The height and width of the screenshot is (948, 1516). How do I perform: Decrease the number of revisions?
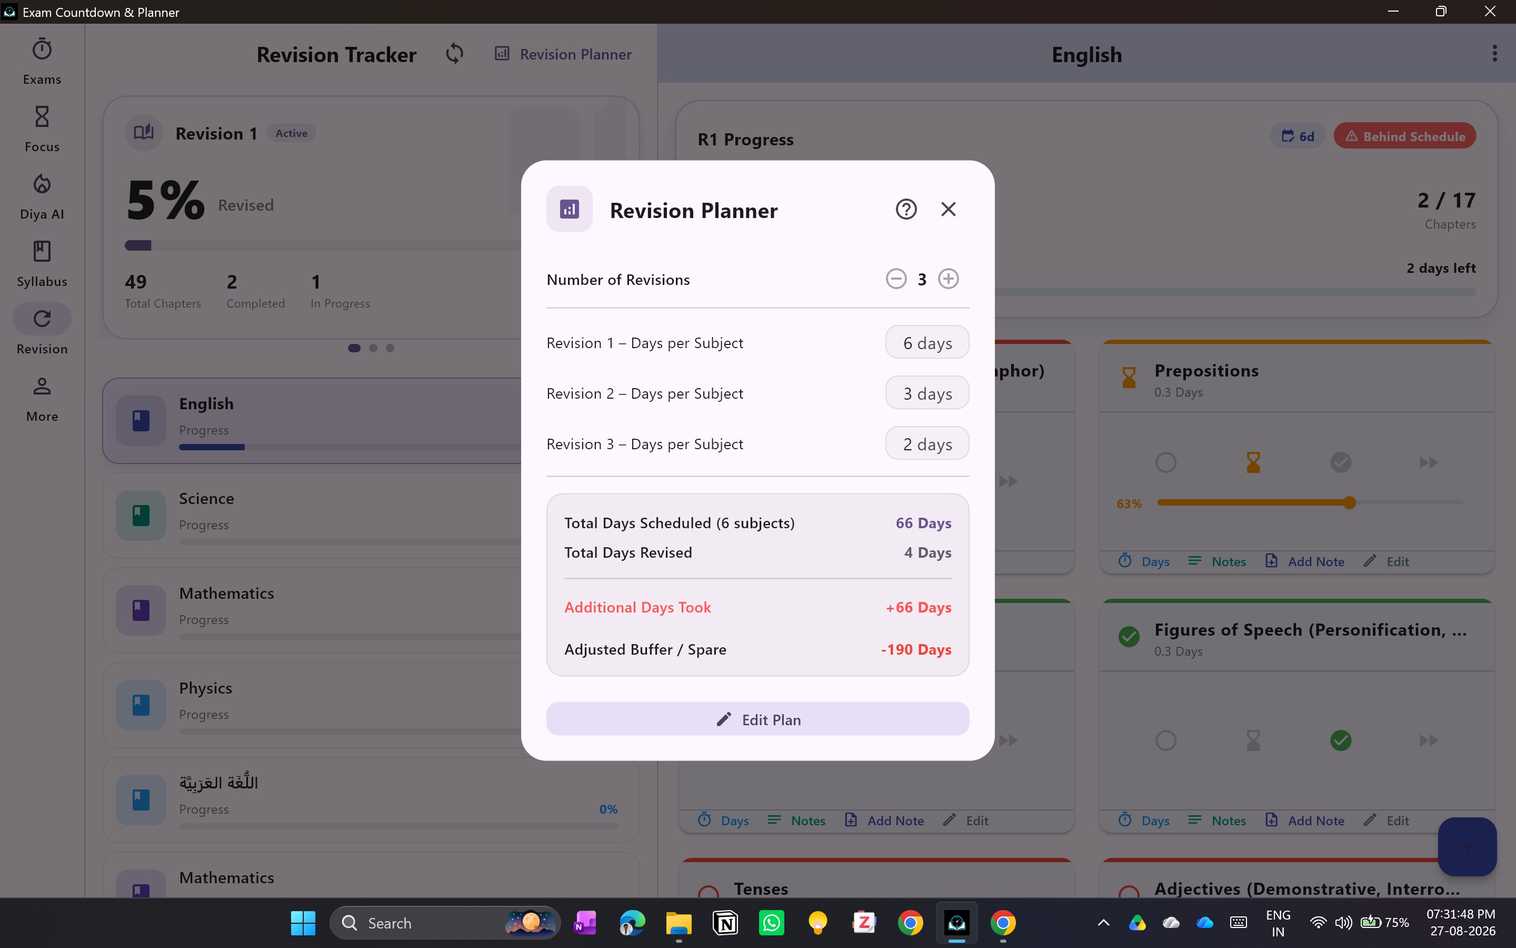click(x=896, y=279)
